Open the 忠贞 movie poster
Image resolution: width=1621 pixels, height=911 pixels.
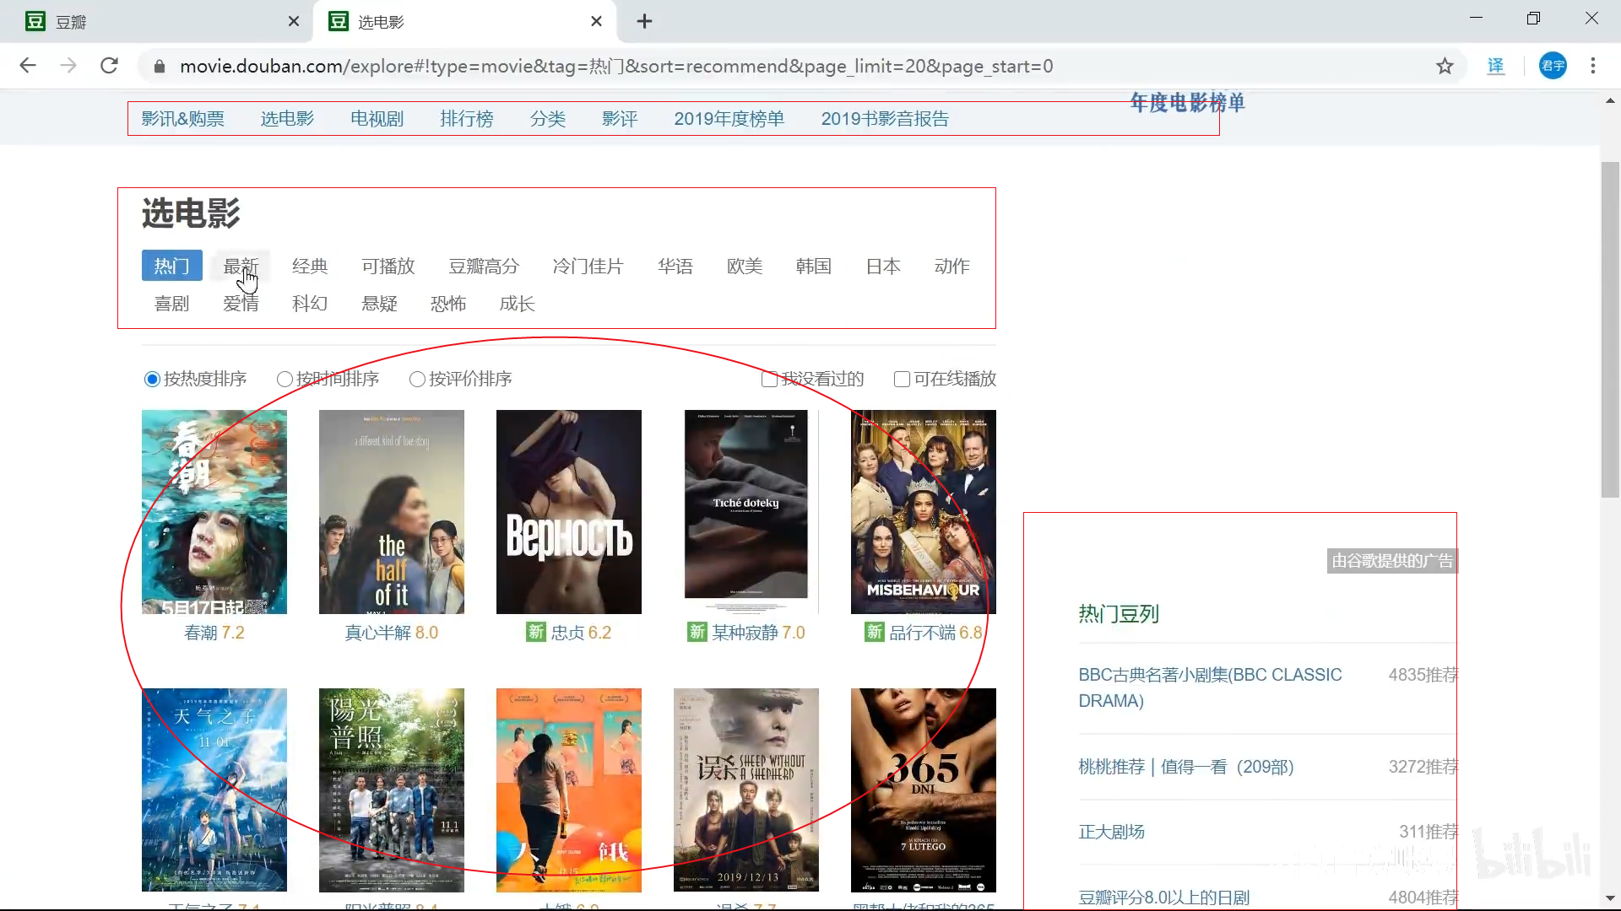pos(569,512)
